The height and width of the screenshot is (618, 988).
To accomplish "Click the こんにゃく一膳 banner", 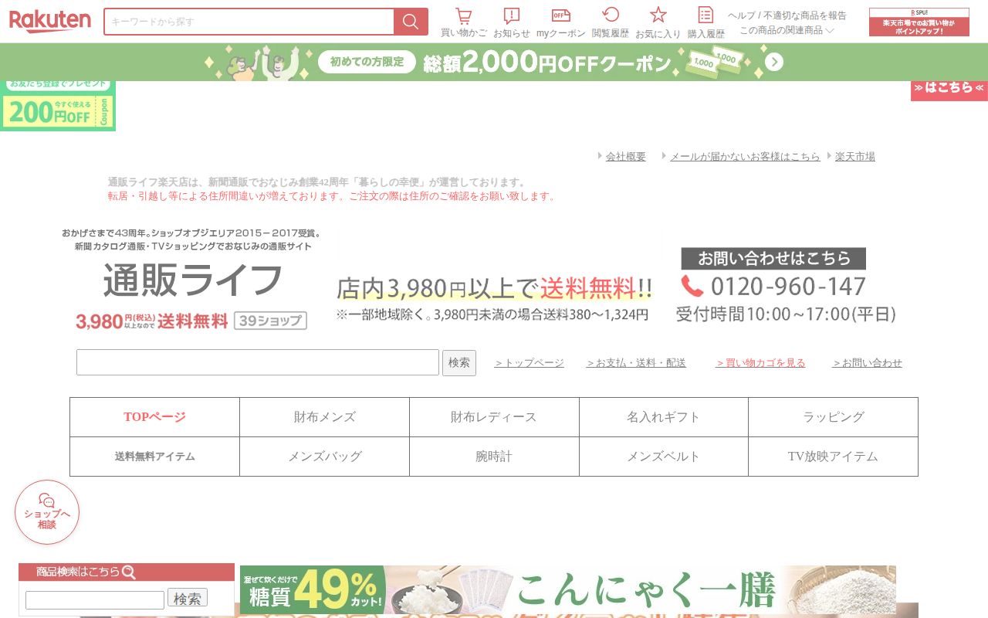I will pyautogui.click(x=568, y=590).
